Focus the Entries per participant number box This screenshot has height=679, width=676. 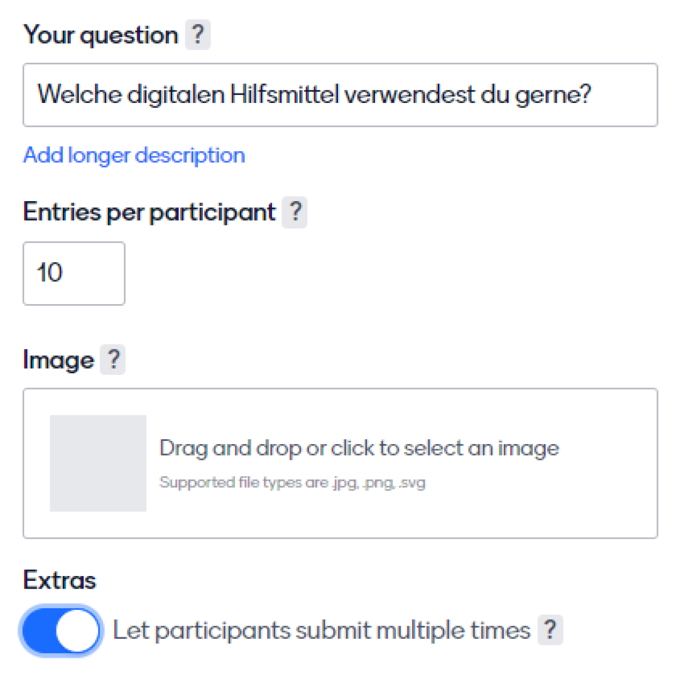point(74,274)
